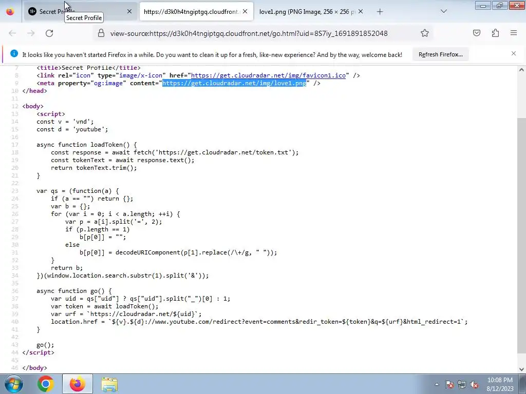
Task: Open the Firefox hamburger menu
Action: (x=514, y=33)
